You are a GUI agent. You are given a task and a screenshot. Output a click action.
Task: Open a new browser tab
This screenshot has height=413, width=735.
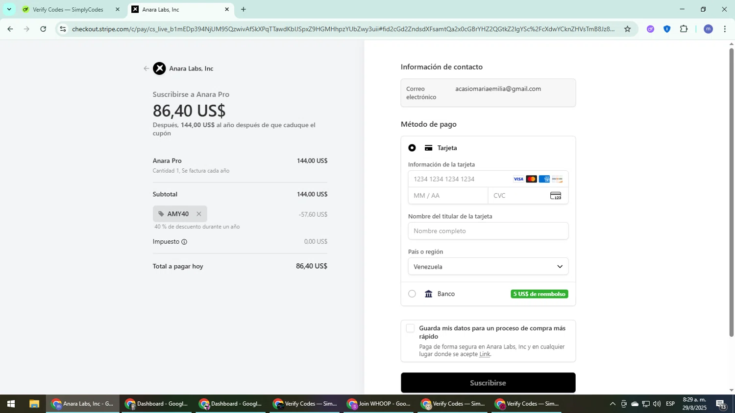point(244,9)
